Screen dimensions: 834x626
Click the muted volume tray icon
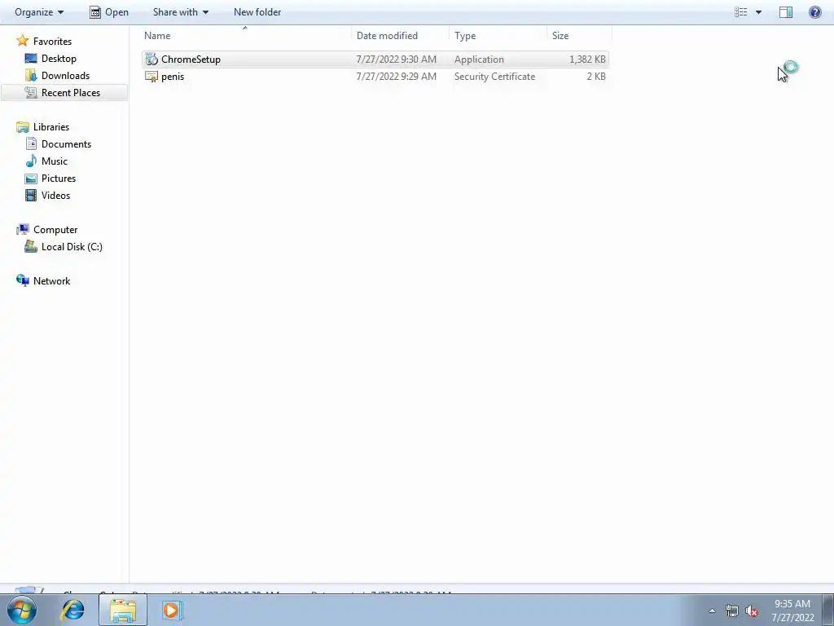click(x=752, y=611)
